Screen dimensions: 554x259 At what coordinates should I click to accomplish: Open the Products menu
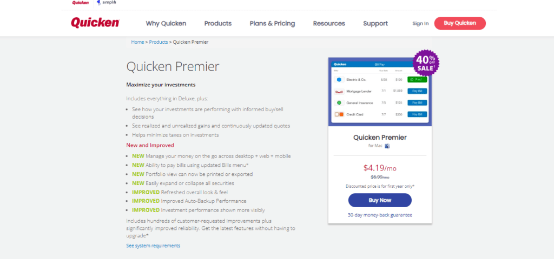coord(218,24)
